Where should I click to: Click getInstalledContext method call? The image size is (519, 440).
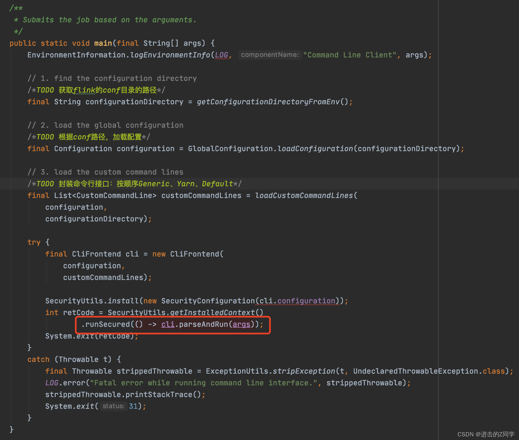pos(213,313)
